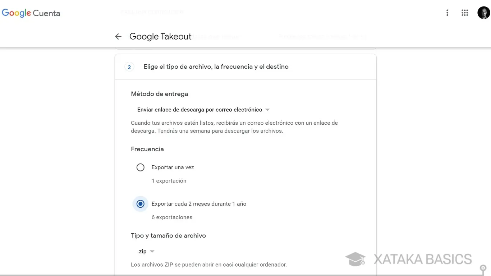Click the 6 exportaciones text
491x276 pixels.
coord(172,217)
